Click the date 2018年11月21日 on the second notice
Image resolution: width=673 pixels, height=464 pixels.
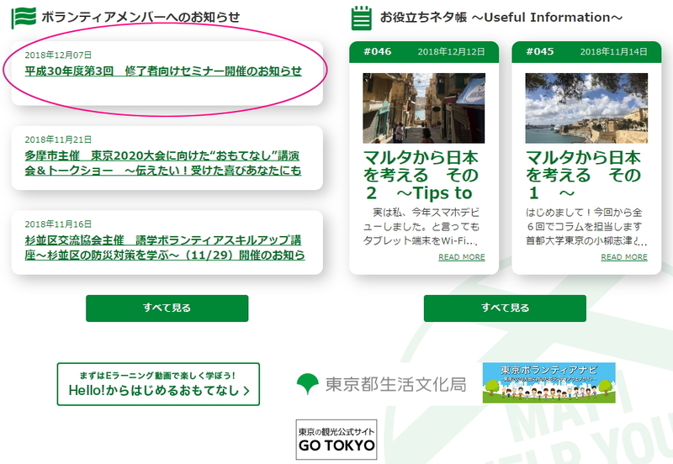[58, 140]
